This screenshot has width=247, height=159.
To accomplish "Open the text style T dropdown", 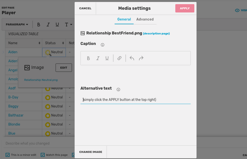I will (68, 24).
